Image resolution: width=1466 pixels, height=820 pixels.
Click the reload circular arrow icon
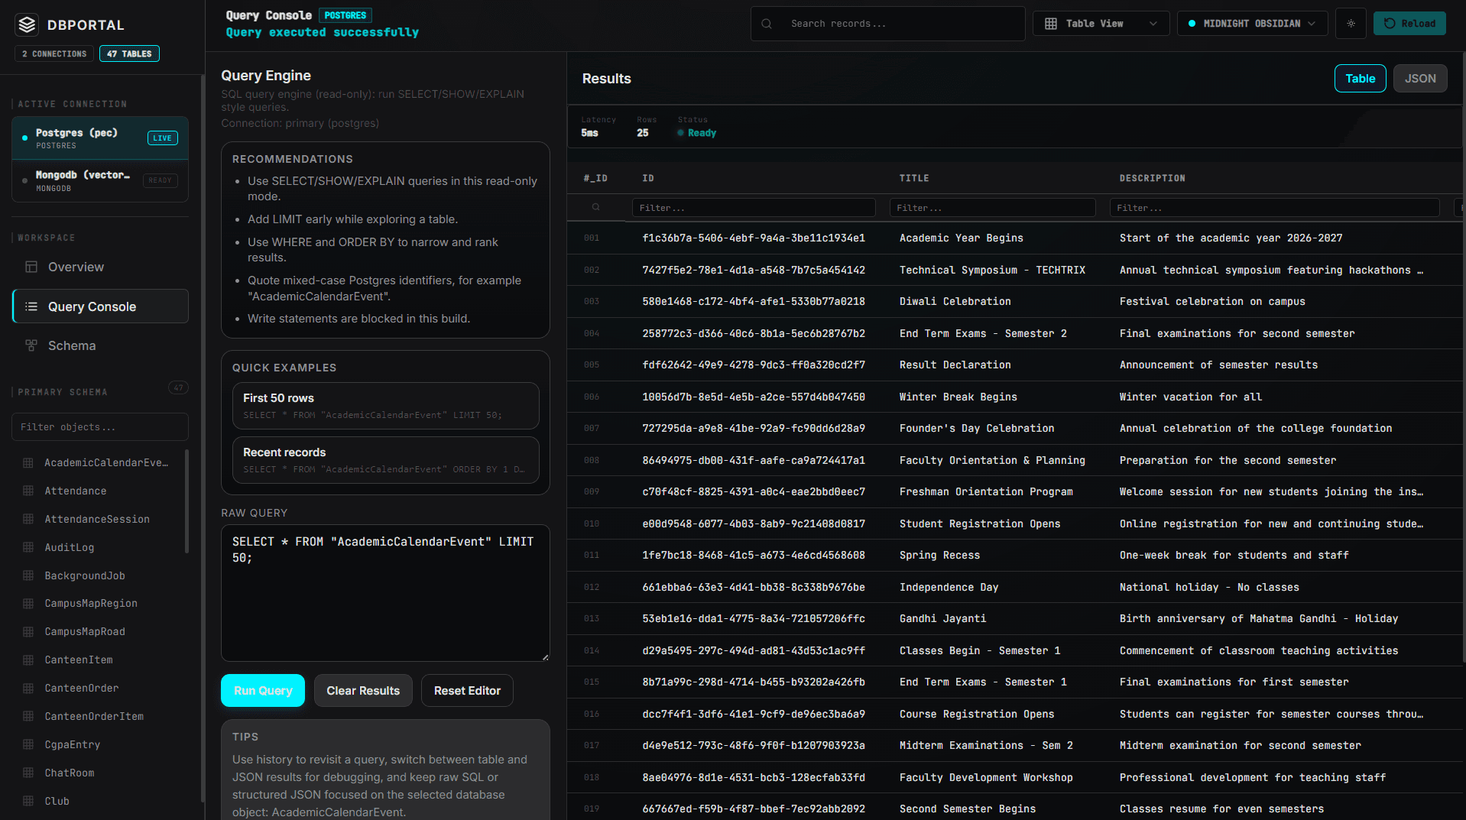(1390, 24)
